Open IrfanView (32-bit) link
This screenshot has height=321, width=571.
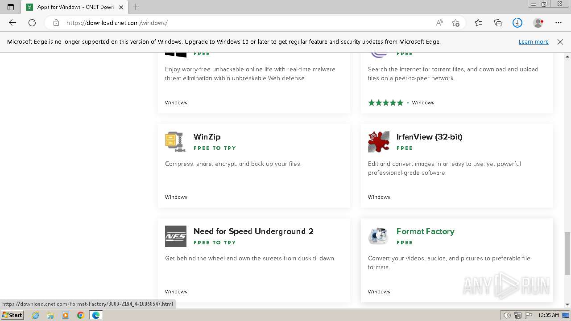(x=429, y=137)
